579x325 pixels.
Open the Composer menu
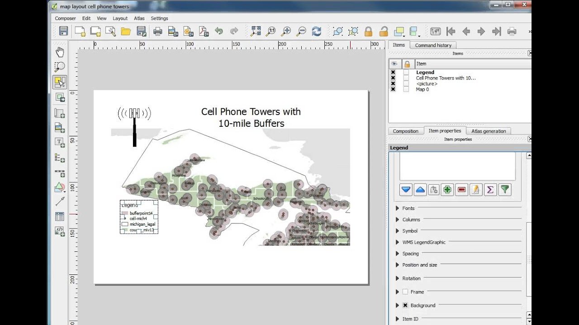coord(65,19)
